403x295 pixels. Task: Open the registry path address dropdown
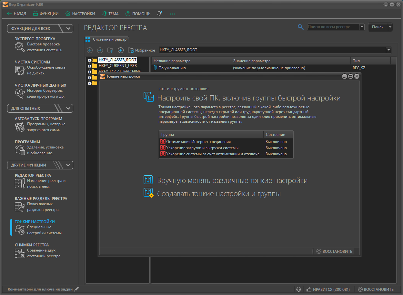tap(388, 50)
